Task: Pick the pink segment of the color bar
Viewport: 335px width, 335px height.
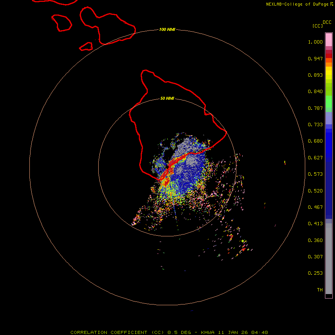Action: 329,40
